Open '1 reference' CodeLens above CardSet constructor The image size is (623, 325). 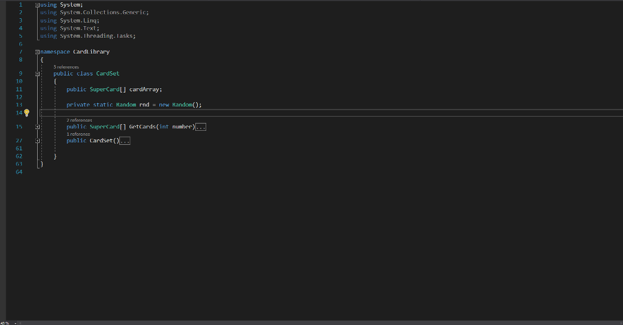(x=78, y=134)
